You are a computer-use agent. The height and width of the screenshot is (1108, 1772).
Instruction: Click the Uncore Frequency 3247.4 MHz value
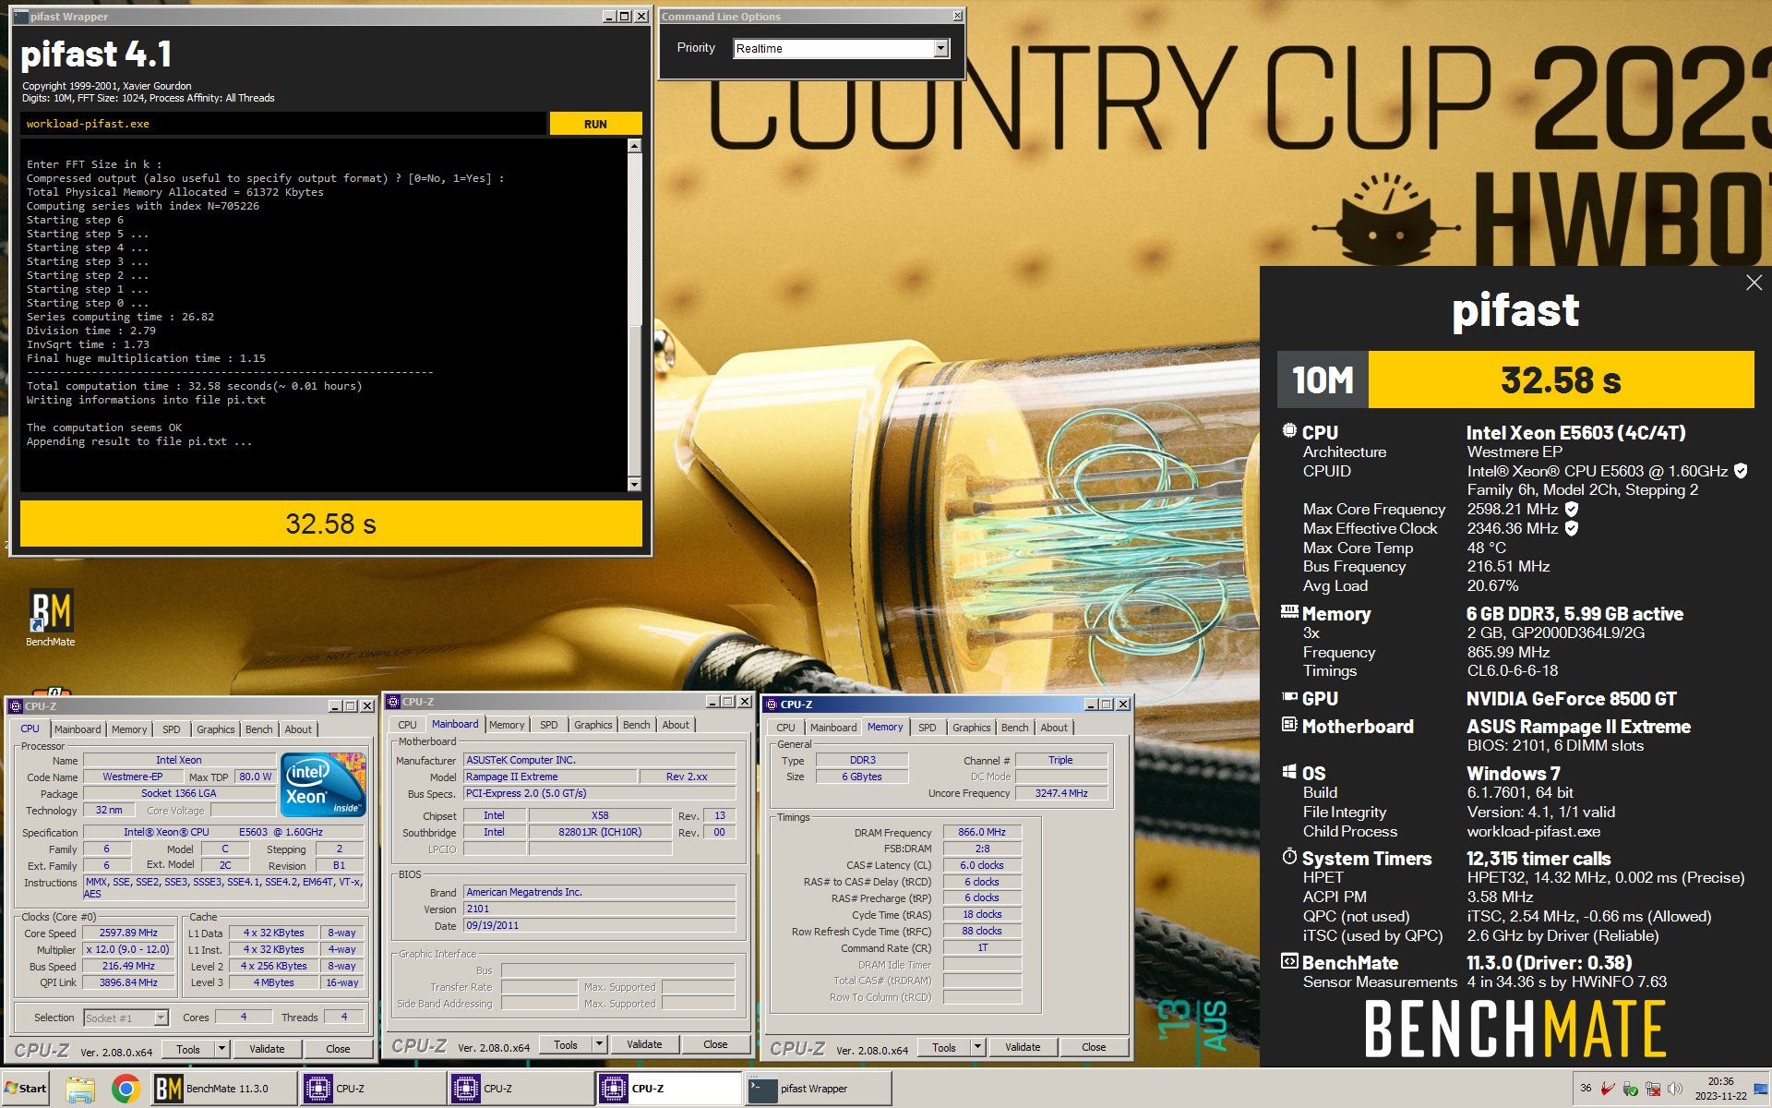coord(1061,793)
